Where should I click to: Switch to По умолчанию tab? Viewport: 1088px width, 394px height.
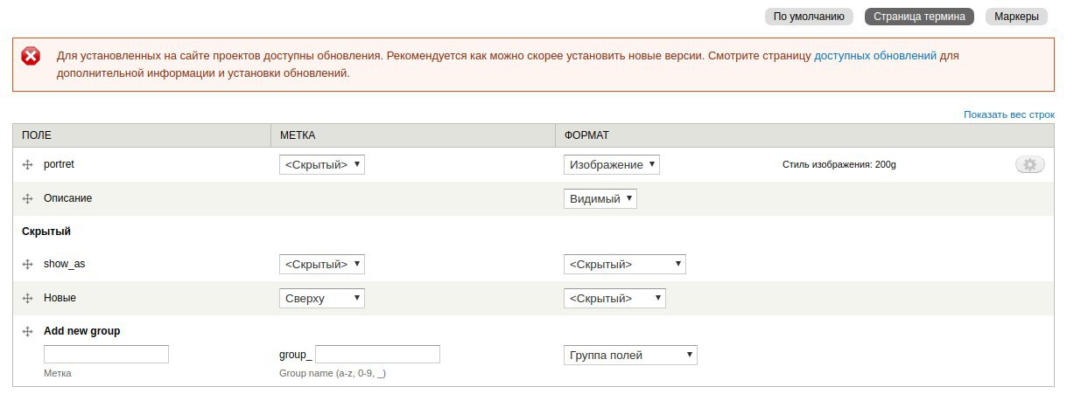pos(809,16)
